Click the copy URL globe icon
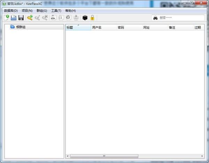The height and width of the screenshot is (163, 209). [x=69, y=17]
